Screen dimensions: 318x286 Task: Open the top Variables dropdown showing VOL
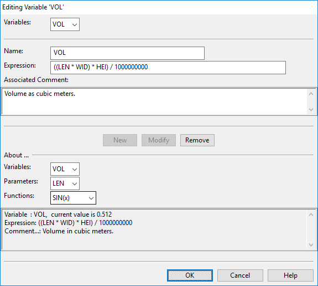65,24
